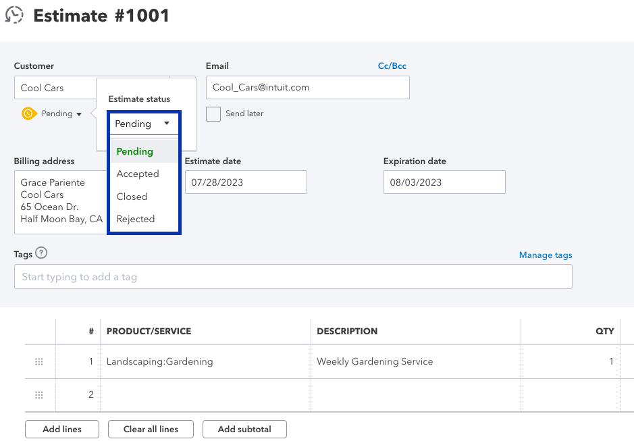634x441 pixels.
Task: Click the drag handle on row 2
Action: click(38, 395)
